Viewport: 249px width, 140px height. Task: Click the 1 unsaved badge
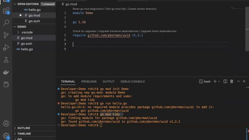(x=48, y=4)
